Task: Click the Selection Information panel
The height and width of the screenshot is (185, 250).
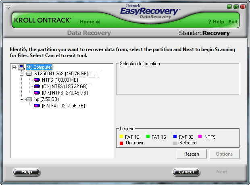Action: pos(177,79)
